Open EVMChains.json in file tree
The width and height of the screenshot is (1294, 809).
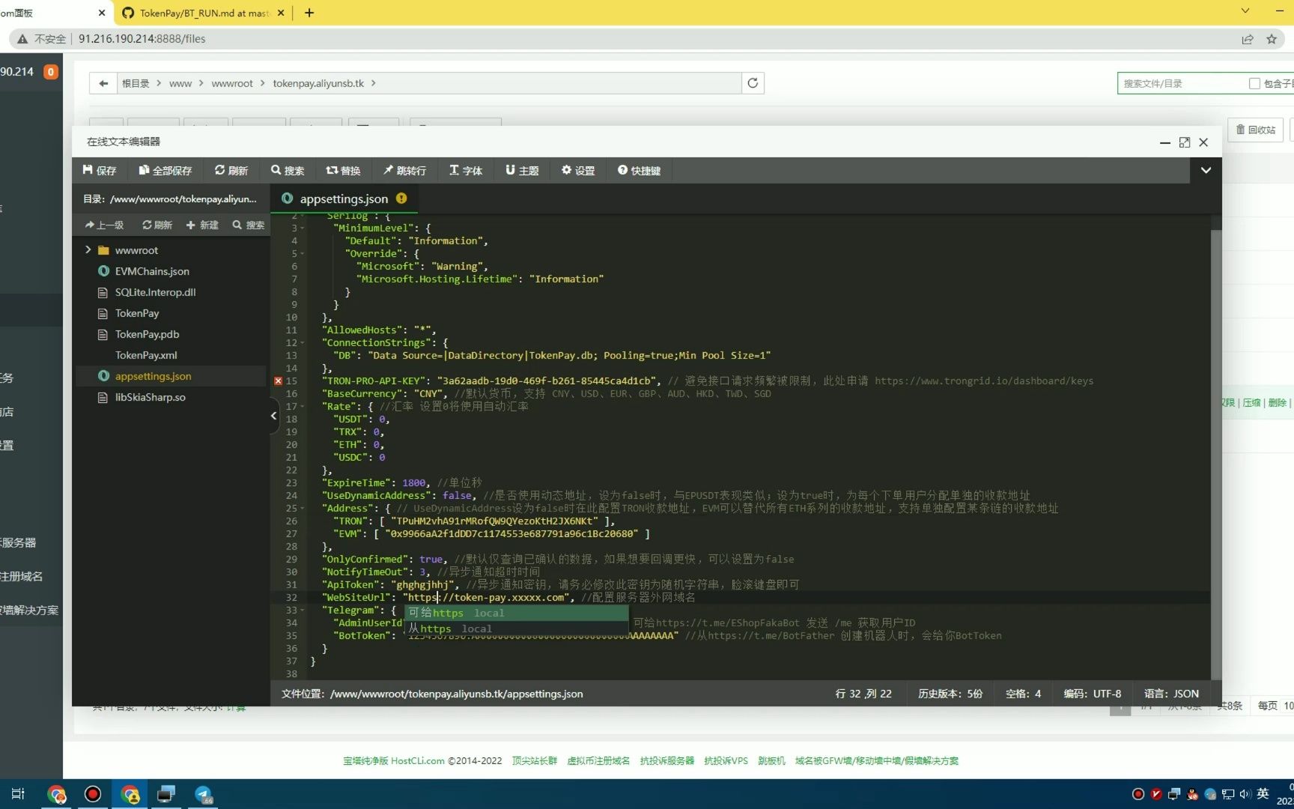tap(152, 271)
